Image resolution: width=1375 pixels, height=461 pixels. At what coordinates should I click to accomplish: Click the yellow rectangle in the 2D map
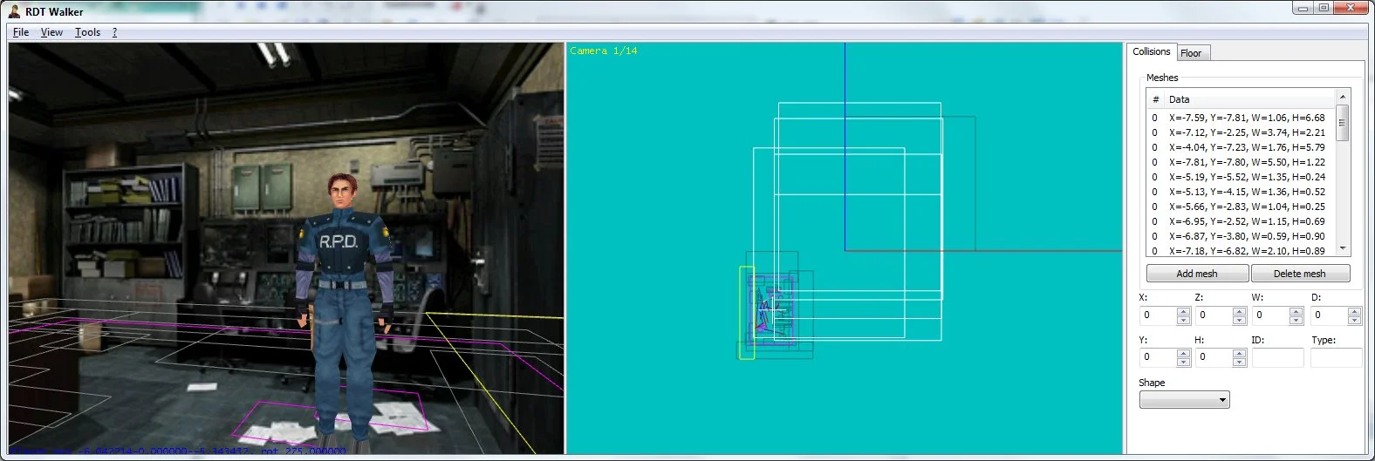click(x=747, y=313)
